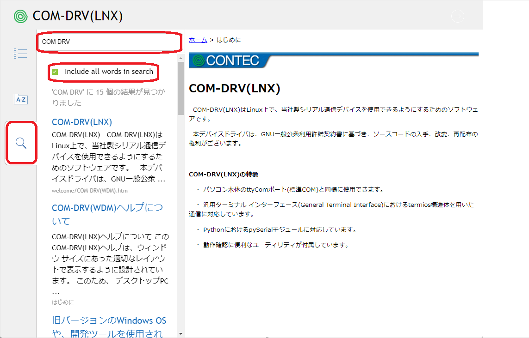
Task: Click the CONTEC banner logo
Action: [x=230, y=60]
